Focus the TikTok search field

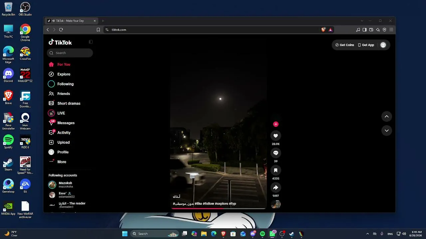70,53
